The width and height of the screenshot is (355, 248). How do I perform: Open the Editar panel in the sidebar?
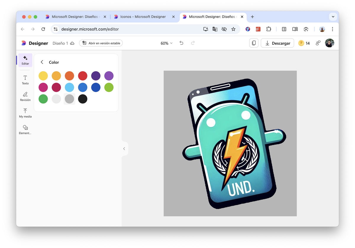pyautogui.click(x=25, y=60)
